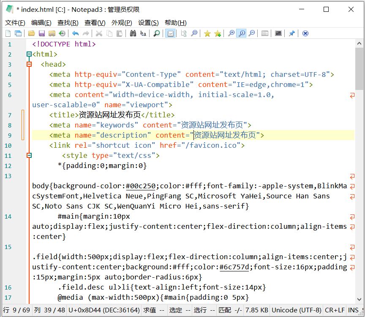Open the 查看(V) menu
The width and height of the screenshot is (365, 317).
tap(95, 23)
